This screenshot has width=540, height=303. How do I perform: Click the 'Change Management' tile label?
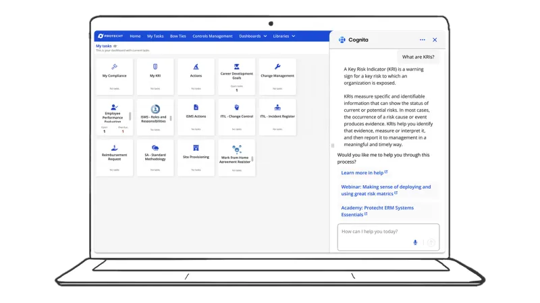pyautogui.click(x=277, y=76)
